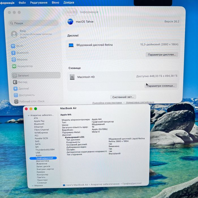Open Вікно menu
Viewport: 198px width, 198px height.
(55, 3)
